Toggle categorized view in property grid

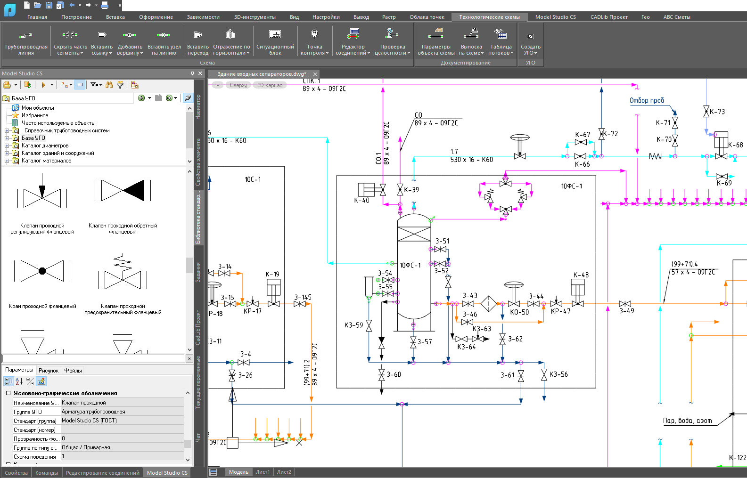(x=8, y=381)
